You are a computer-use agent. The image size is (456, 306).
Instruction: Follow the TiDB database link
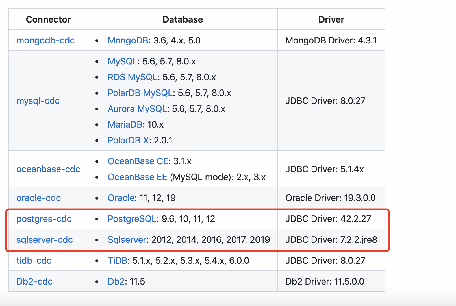(118, 261)
